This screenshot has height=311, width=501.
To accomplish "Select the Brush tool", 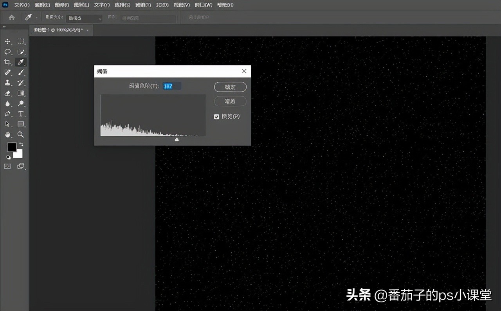I will [x=21, y=72].
